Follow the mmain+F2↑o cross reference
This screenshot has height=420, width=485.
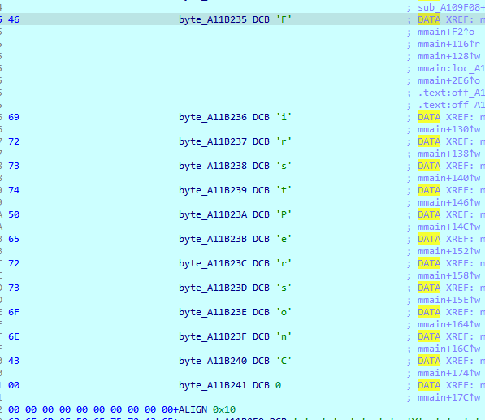click(x=446, y=32)
